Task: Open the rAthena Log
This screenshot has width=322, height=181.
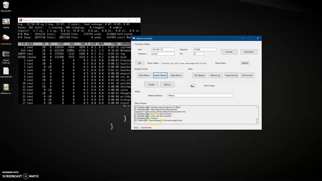Action: click(x=215, y=75)
